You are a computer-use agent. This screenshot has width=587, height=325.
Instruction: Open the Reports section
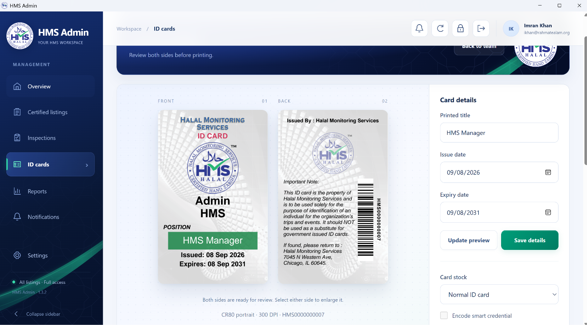(51, 191)
